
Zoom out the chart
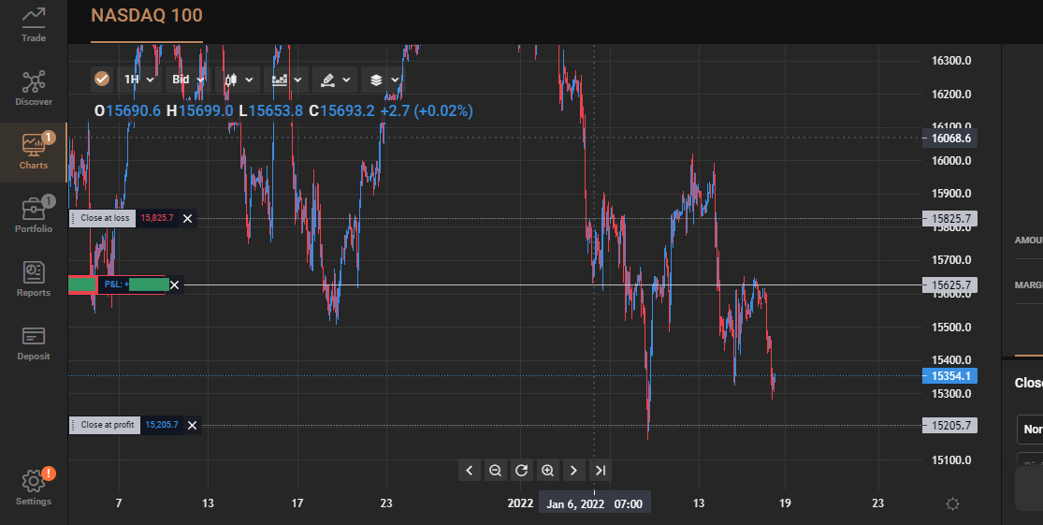(495, 471)
